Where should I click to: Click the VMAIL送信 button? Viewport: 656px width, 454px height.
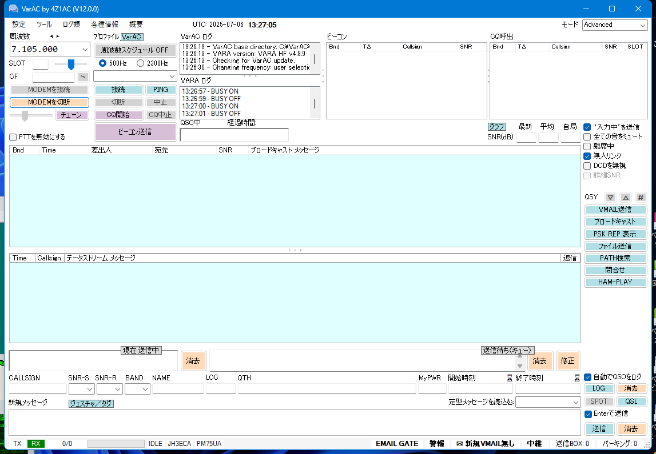pyautogui.click(x=615, y=210)
